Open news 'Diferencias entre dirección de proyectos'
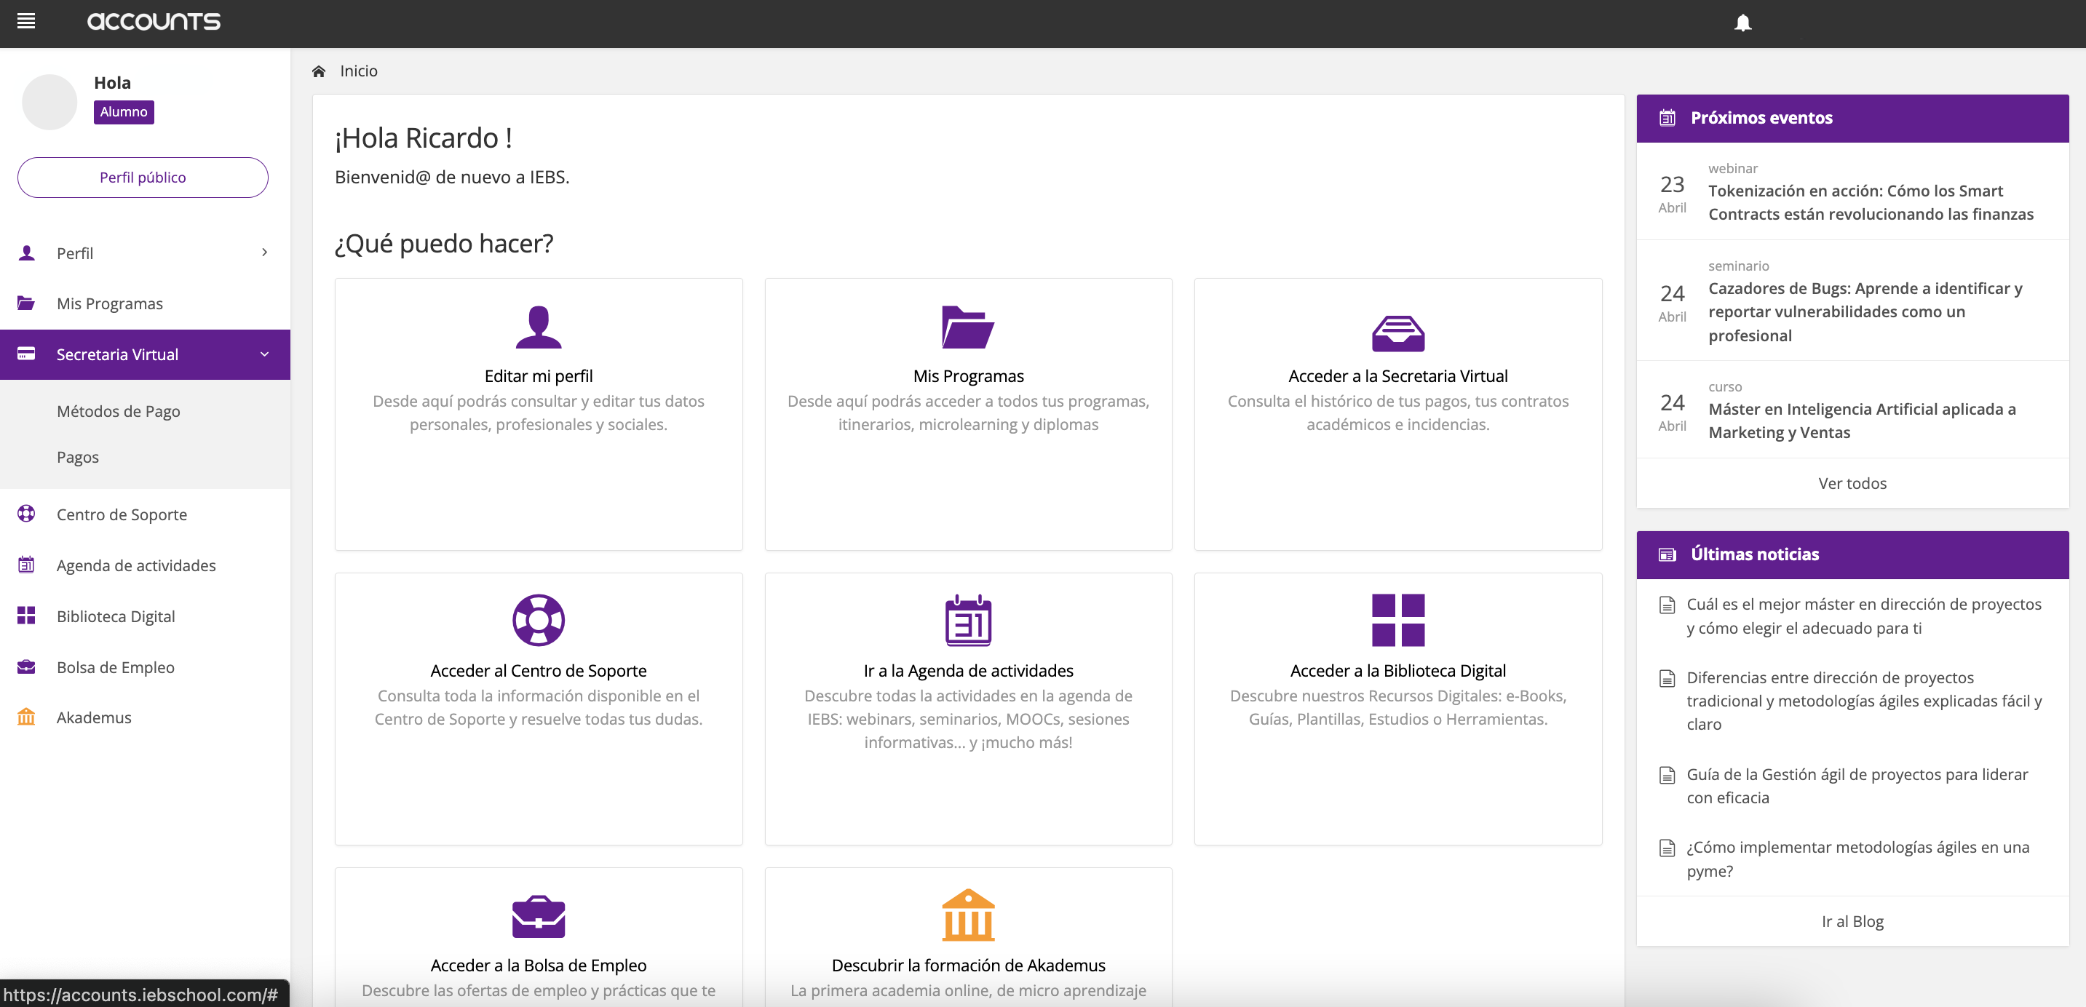Screen dimensions: 2086x1007 [1864, 701]
